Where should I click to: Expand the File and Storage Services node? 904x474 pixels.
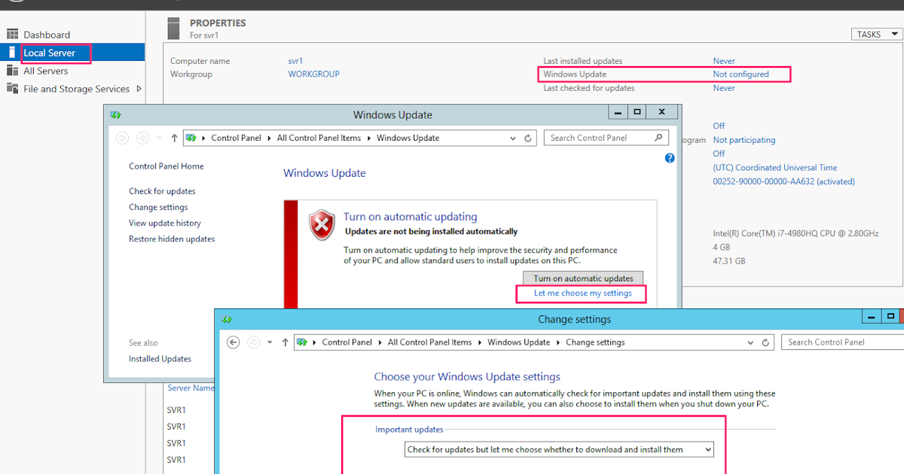(x=139, y=88)
